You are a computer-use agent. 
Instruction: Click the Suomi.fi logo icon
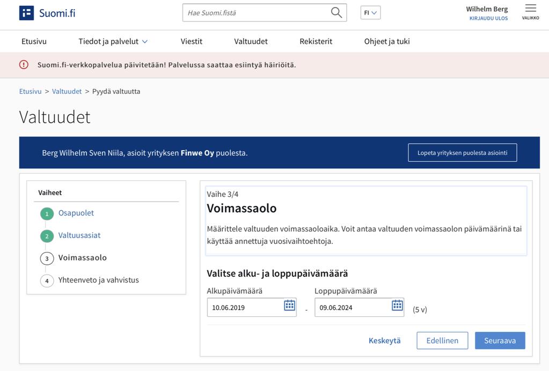(26, 13)
